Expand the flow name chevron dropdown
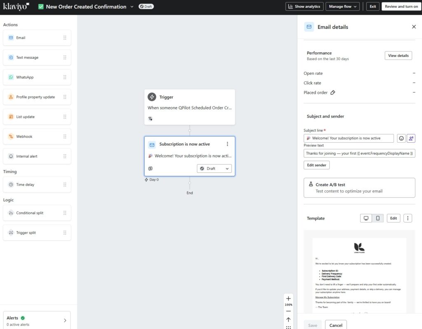422x329 pixels. click(x=132, y=7)
